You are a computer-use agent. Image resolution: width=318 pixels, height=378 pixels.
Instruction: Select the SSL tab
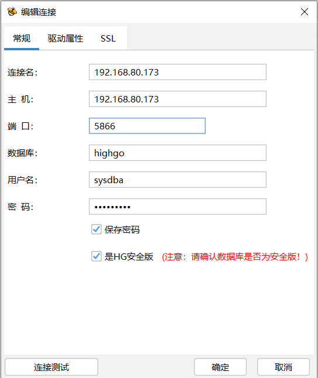pyautogui.click(x=108, y=39)
